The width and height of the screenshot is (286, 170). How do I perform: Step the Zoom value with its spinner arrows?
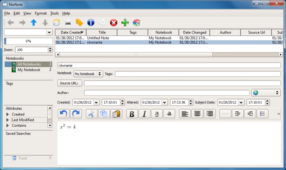tap(50, 50)
